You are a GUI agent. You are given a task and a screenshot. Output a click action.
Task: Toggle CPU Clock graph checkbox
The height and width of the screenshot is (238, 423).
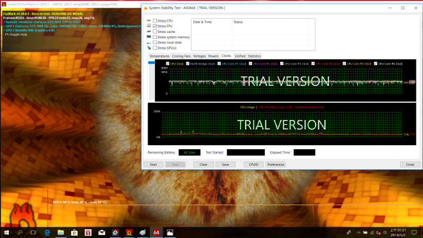167,63
